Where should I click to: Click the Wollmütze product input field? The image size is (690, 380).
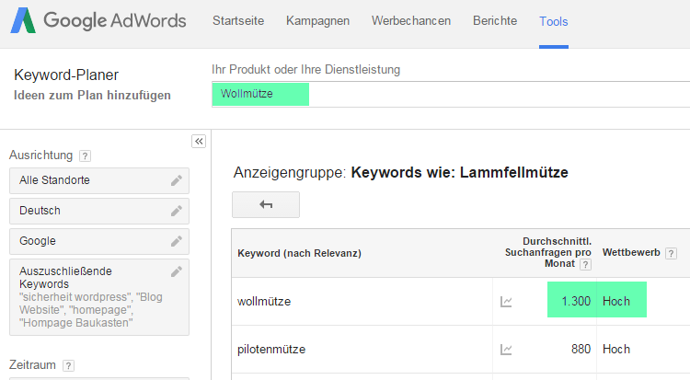click(451, 94)
